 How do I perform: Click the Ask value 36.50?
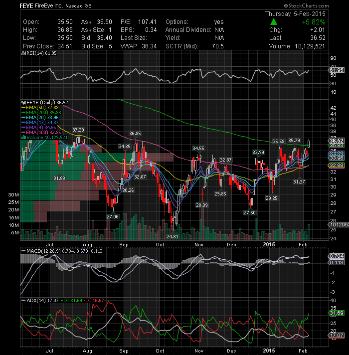tap(104, 22)
